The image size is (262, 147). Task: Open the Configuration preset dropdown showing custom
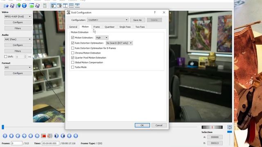(x=108, y=20)
